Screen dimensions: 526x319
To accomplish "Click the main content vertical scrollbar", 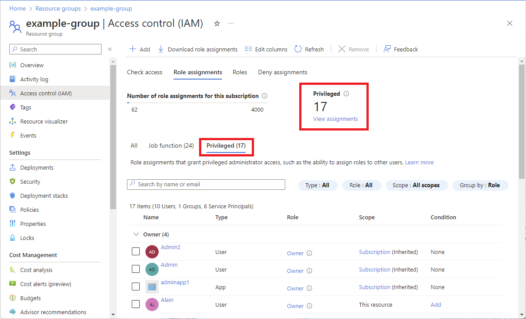I will coord(521,121).
